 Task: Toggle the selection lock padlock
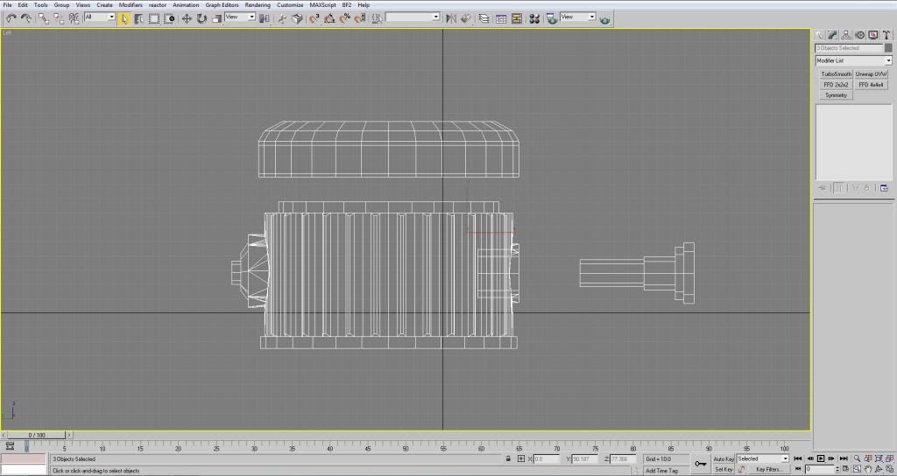click(508, 458)
